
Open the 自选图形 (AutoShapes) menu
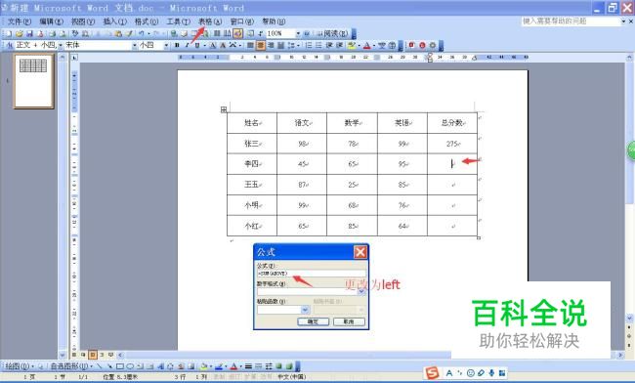[71, 366]
